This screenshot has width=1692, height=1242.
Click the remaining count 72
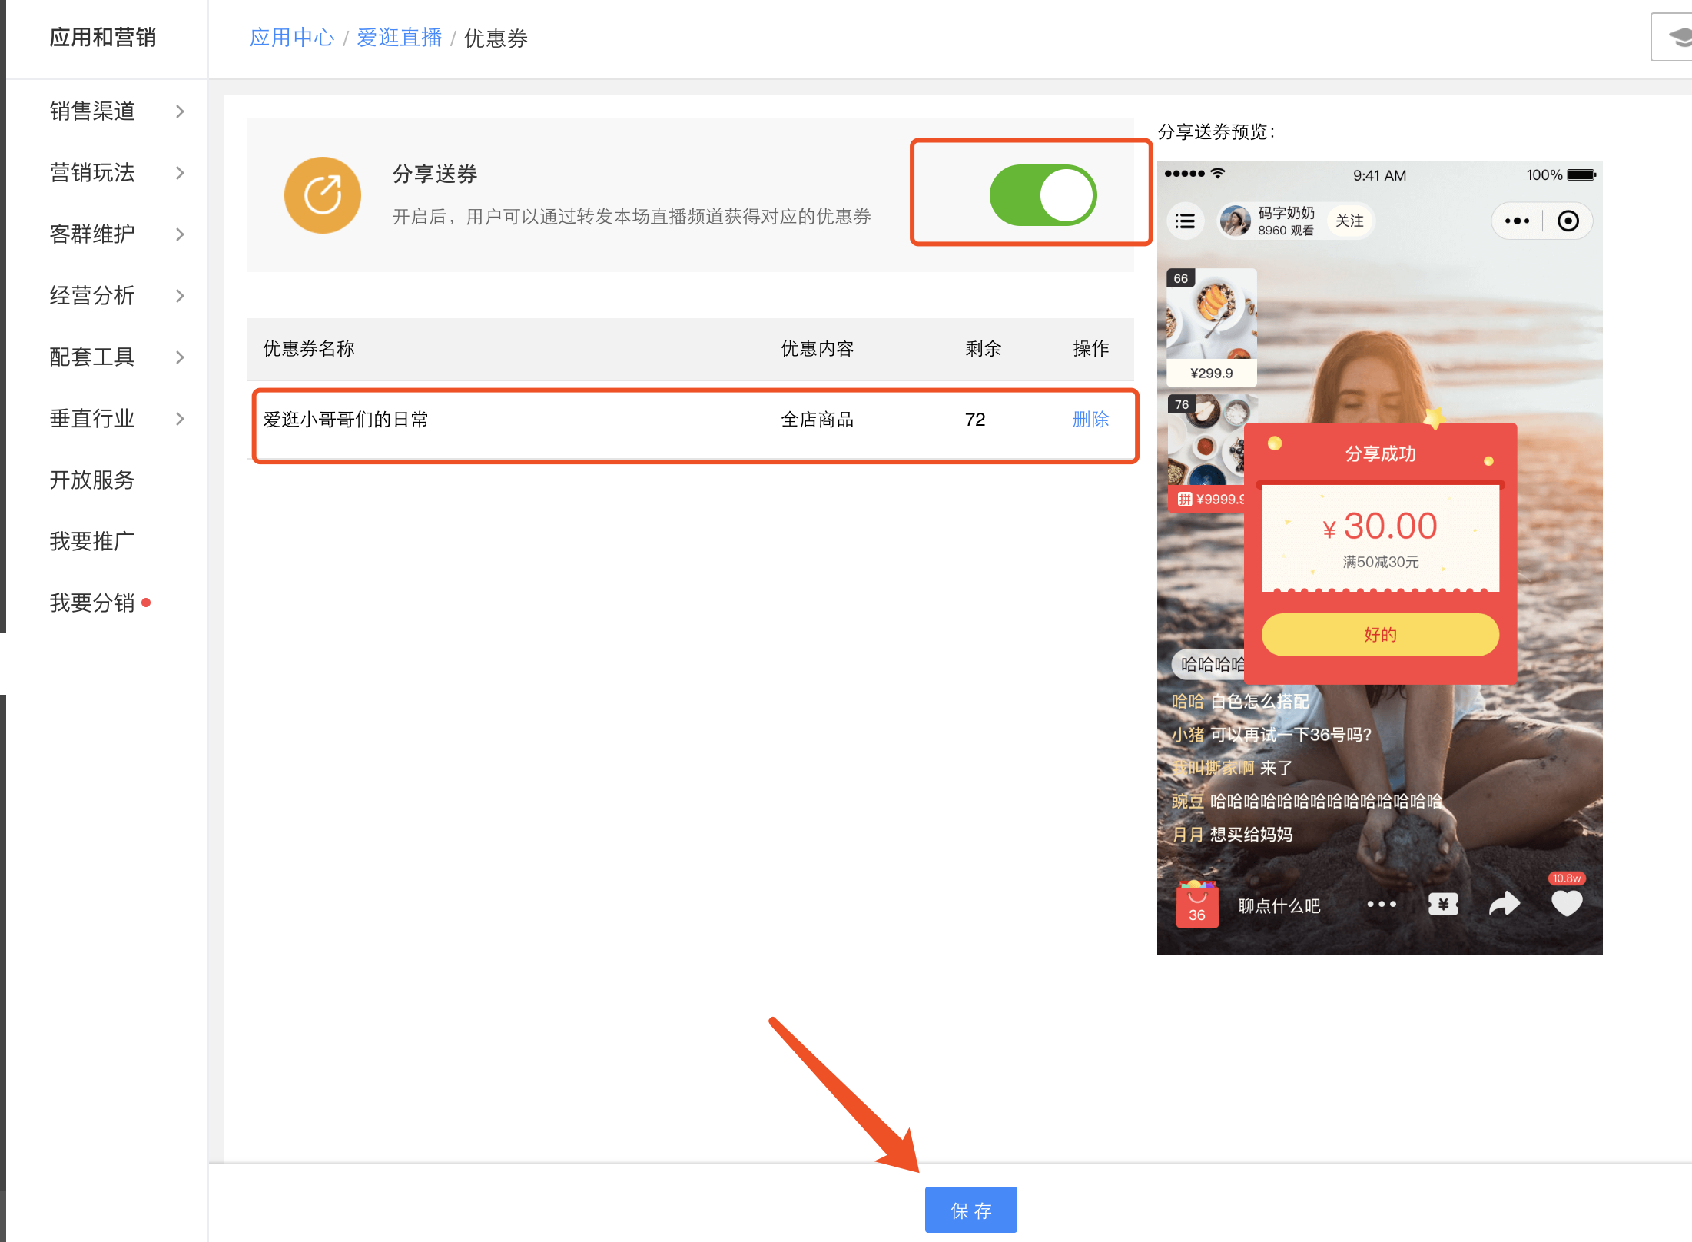click(x=974, y=420)
